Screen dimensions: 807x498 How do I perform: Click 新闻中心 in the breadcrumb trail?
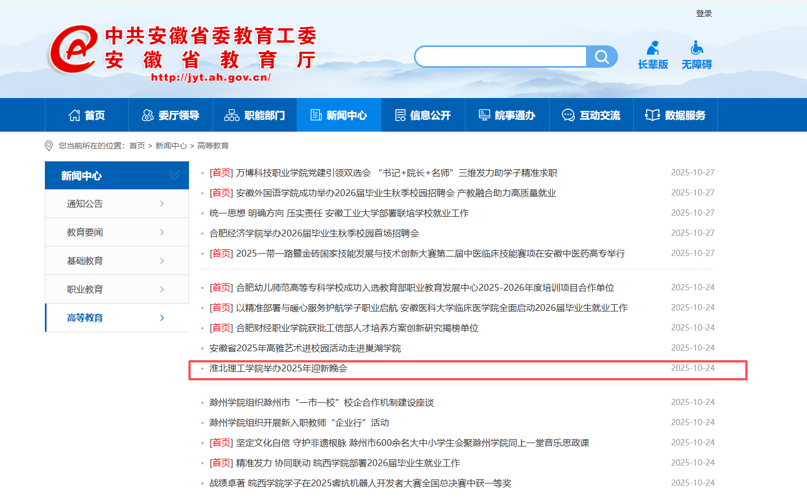point(171,146)
